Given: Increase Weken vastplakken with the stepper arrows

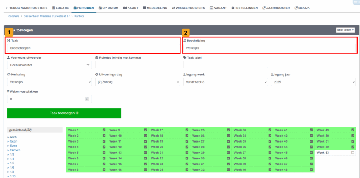Looking at the screenshot, I should coord(88,98).
